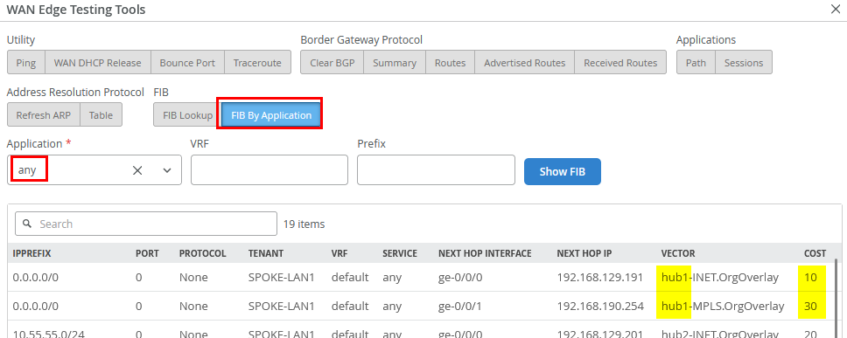Sort by VRF column header
The height and width of the screenshot is (338, 847).
coord(339,252)
